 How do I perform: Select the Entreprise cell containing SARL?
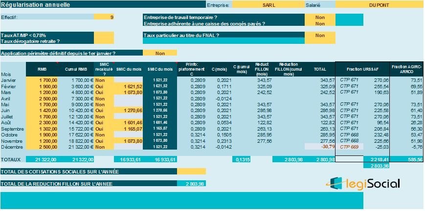click(x=269, y=4)
